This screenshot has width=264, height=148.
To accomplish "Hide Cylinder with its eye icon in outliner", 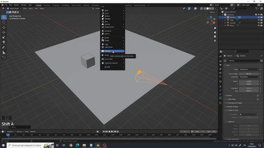I will [259, 23].
